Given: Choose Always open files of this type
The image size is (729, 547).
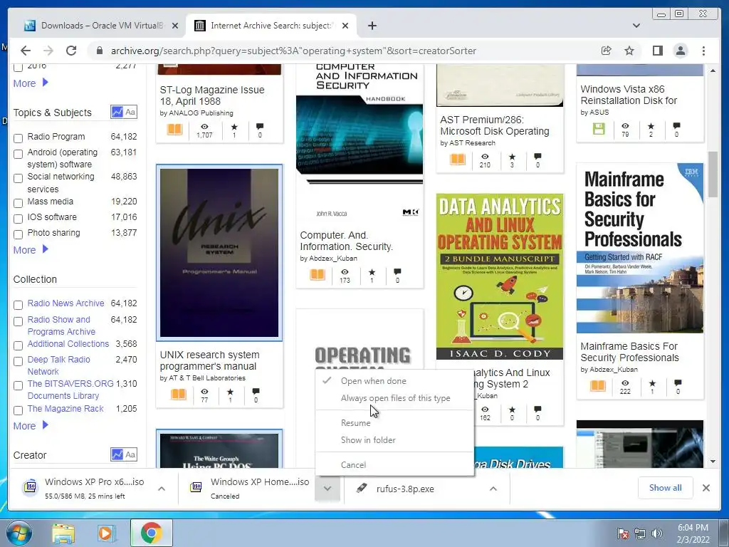Looking at the screenshot, I should (394, 398).
